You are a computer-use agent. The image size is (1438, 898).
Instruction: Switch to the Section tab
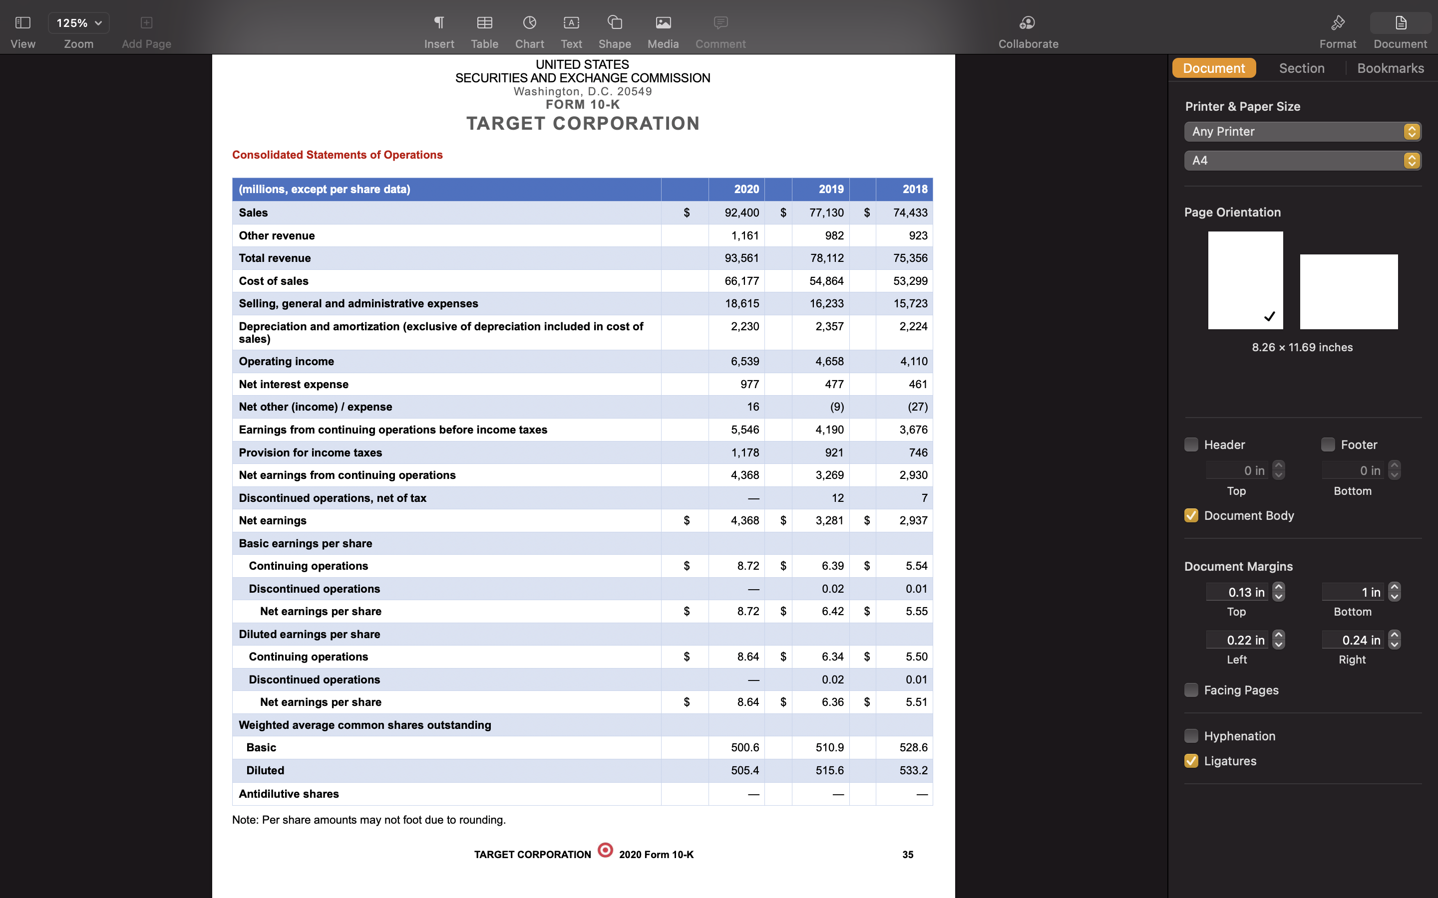point(1301,68)
